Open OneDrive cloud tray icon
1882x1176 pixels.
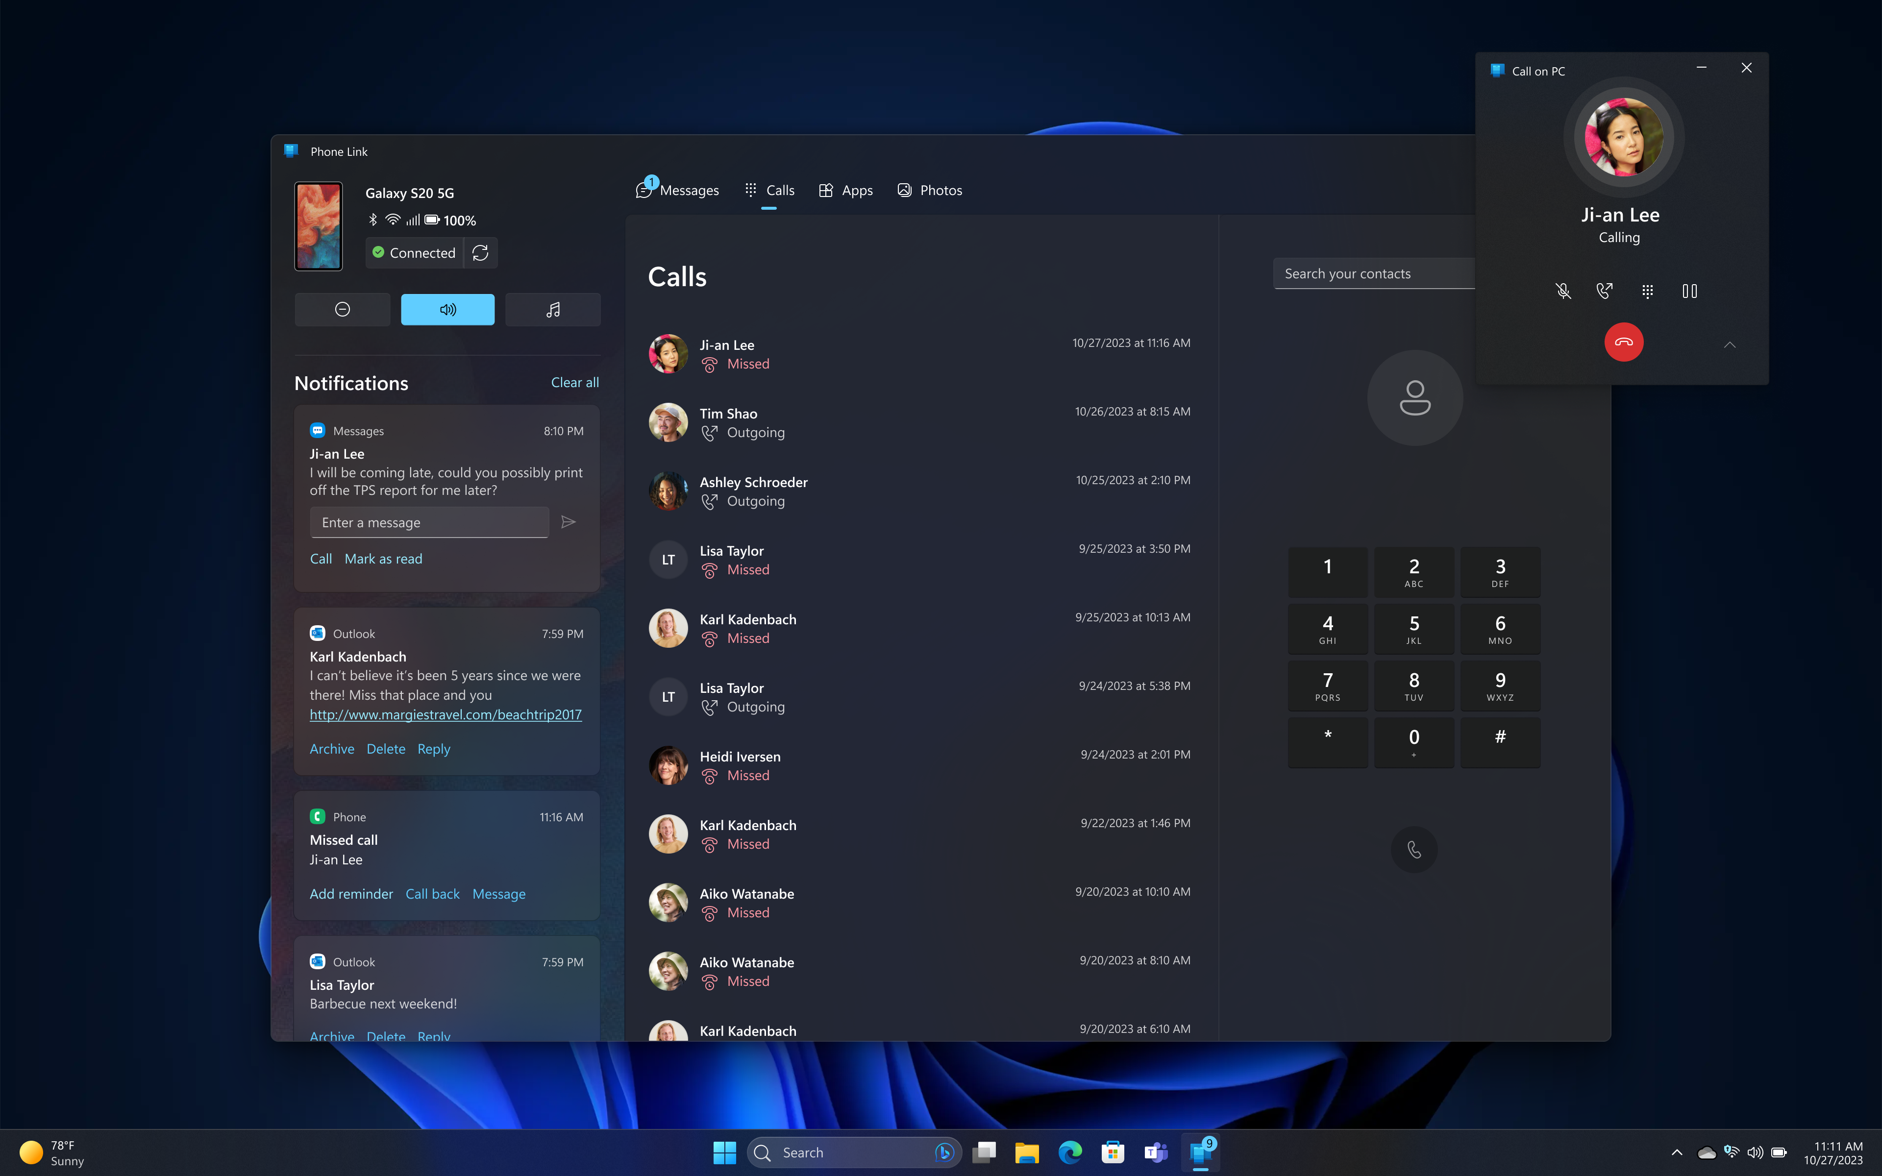coord(1706,1152)
